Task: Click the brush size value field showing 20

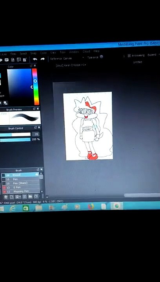Action: (36, 134)
